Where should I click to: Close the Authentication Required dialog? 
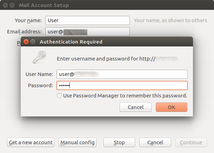coord(26,42)
